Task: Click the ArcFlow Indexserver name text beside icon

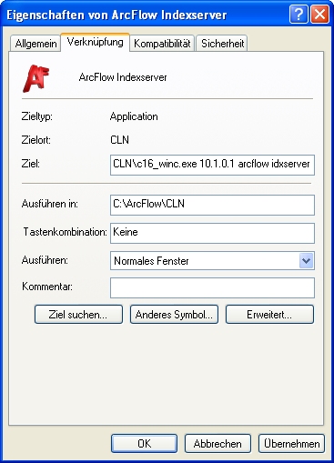Action: point(123,77)
